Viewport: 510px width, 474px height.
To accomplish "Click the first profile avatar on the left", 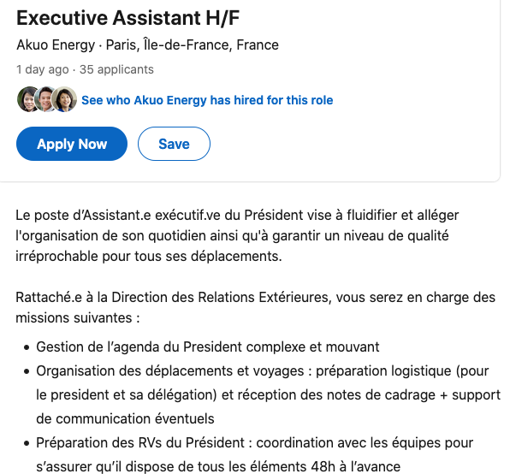I will point(28,99).
